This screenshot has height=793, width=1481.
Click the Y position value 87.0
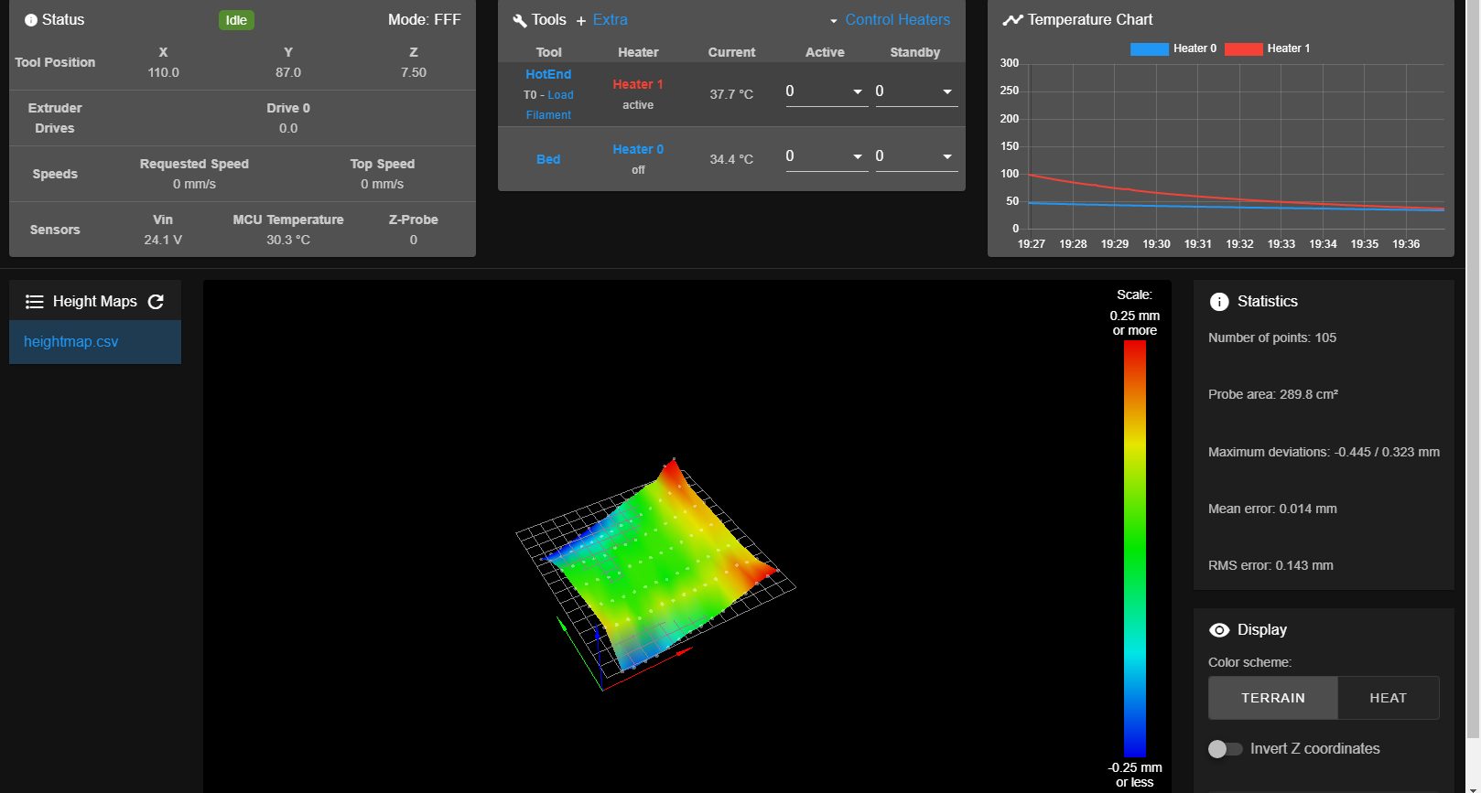pos(288,72)
